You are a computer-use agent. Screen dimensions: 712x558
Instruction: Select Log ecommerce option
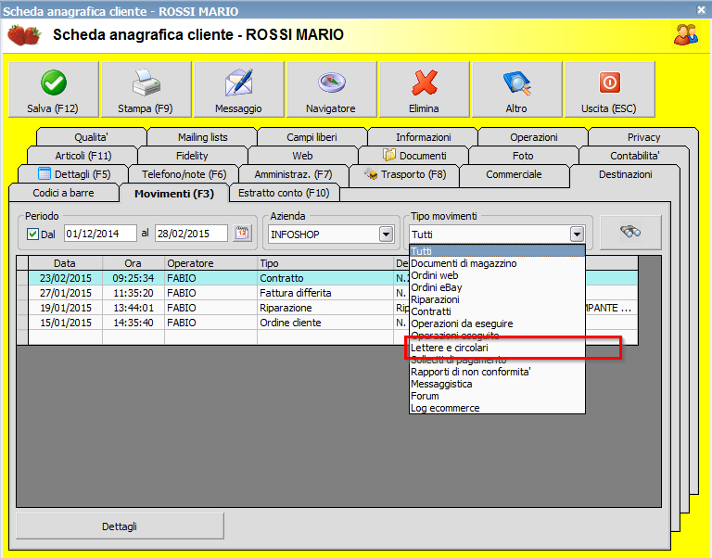pos(497,408)
